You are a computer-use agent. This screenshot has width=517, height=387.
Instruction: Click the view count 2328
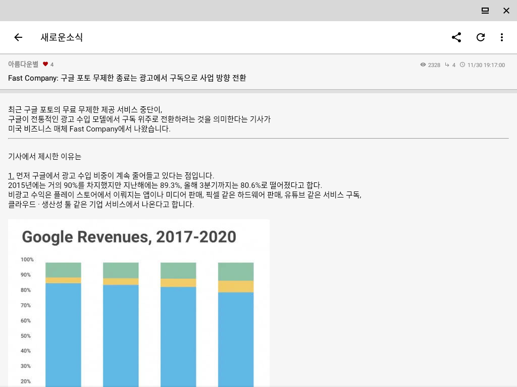(434, 65)
